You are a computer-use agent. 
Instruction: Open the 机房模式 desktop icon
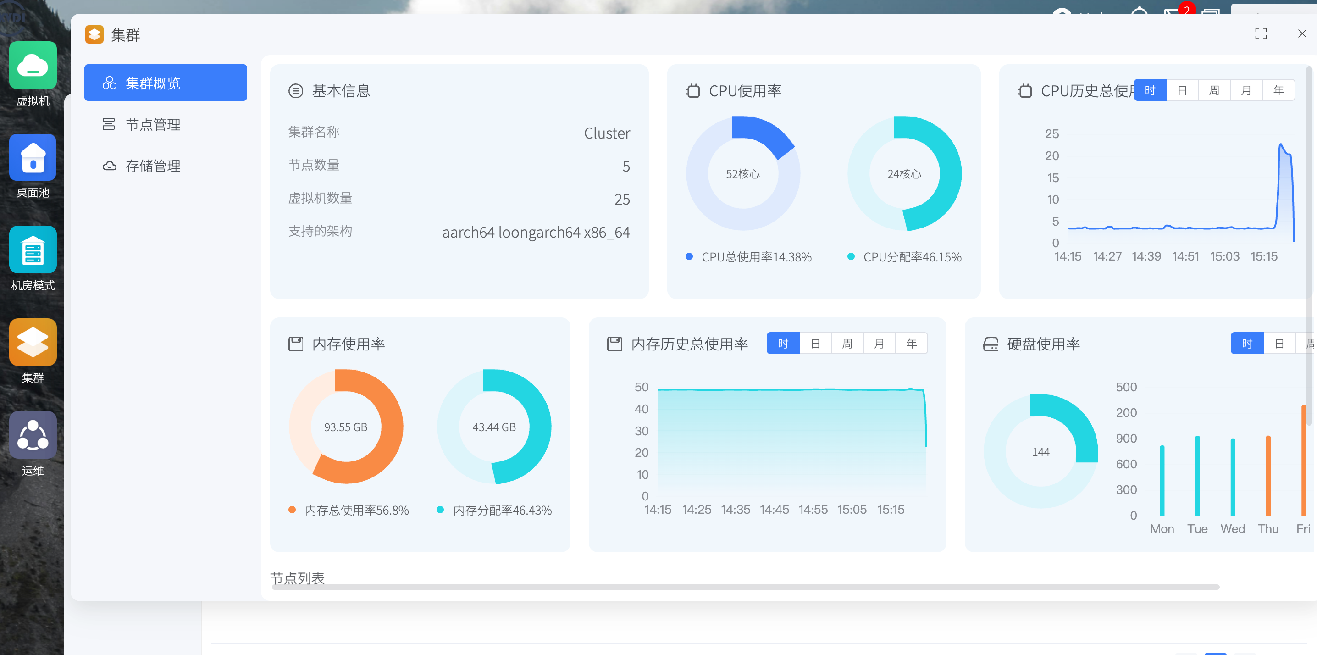33,250
